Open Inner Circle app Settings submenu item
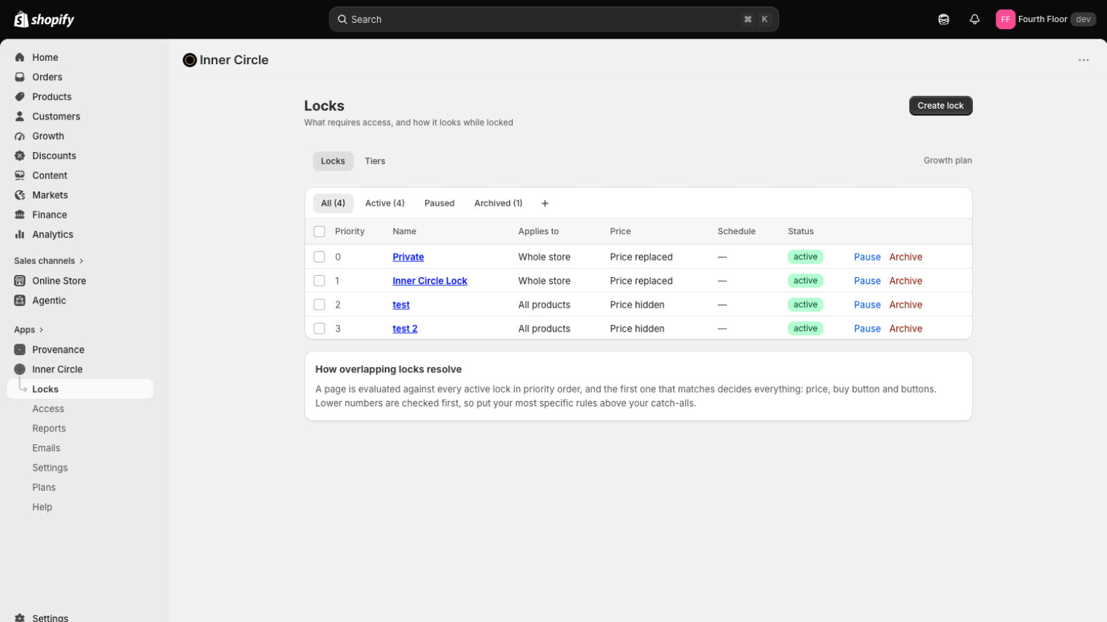1107x622 pixels. pos(50,468)
